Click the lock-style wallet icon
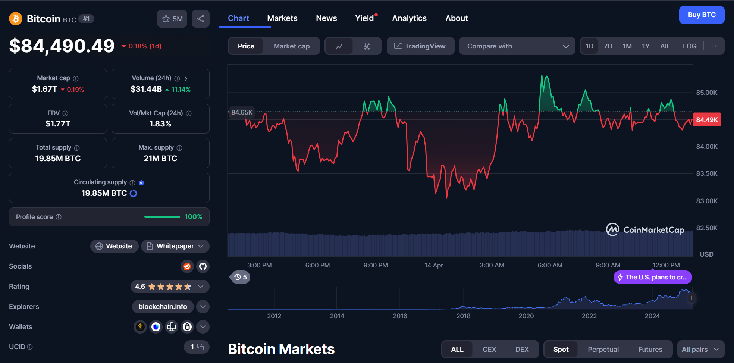734x363 pixels. (187, 326)
